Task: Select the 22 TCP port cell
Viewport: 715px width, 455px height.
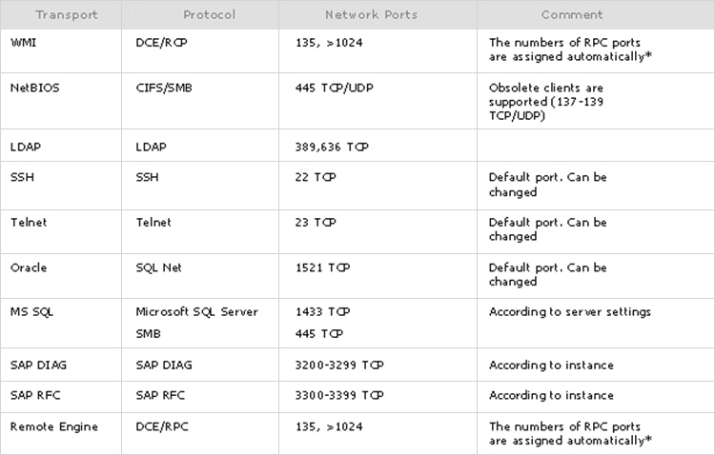Action: (x=378, y=186)
